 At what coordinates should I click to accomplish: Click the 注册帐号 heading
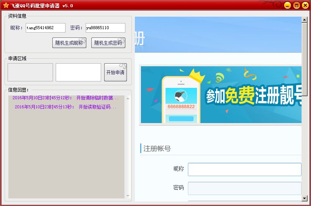tap(157, 148)
